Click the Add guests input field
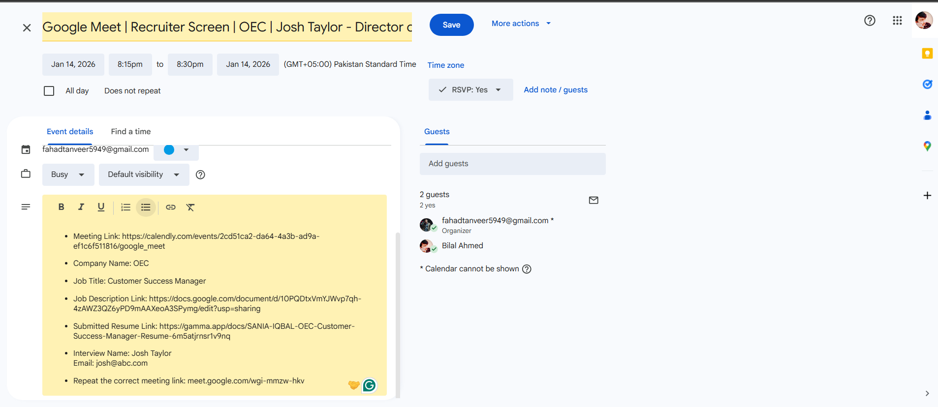The height and width of the screenshot is (407, 938). pyautogui.click(x=512, y=164)
